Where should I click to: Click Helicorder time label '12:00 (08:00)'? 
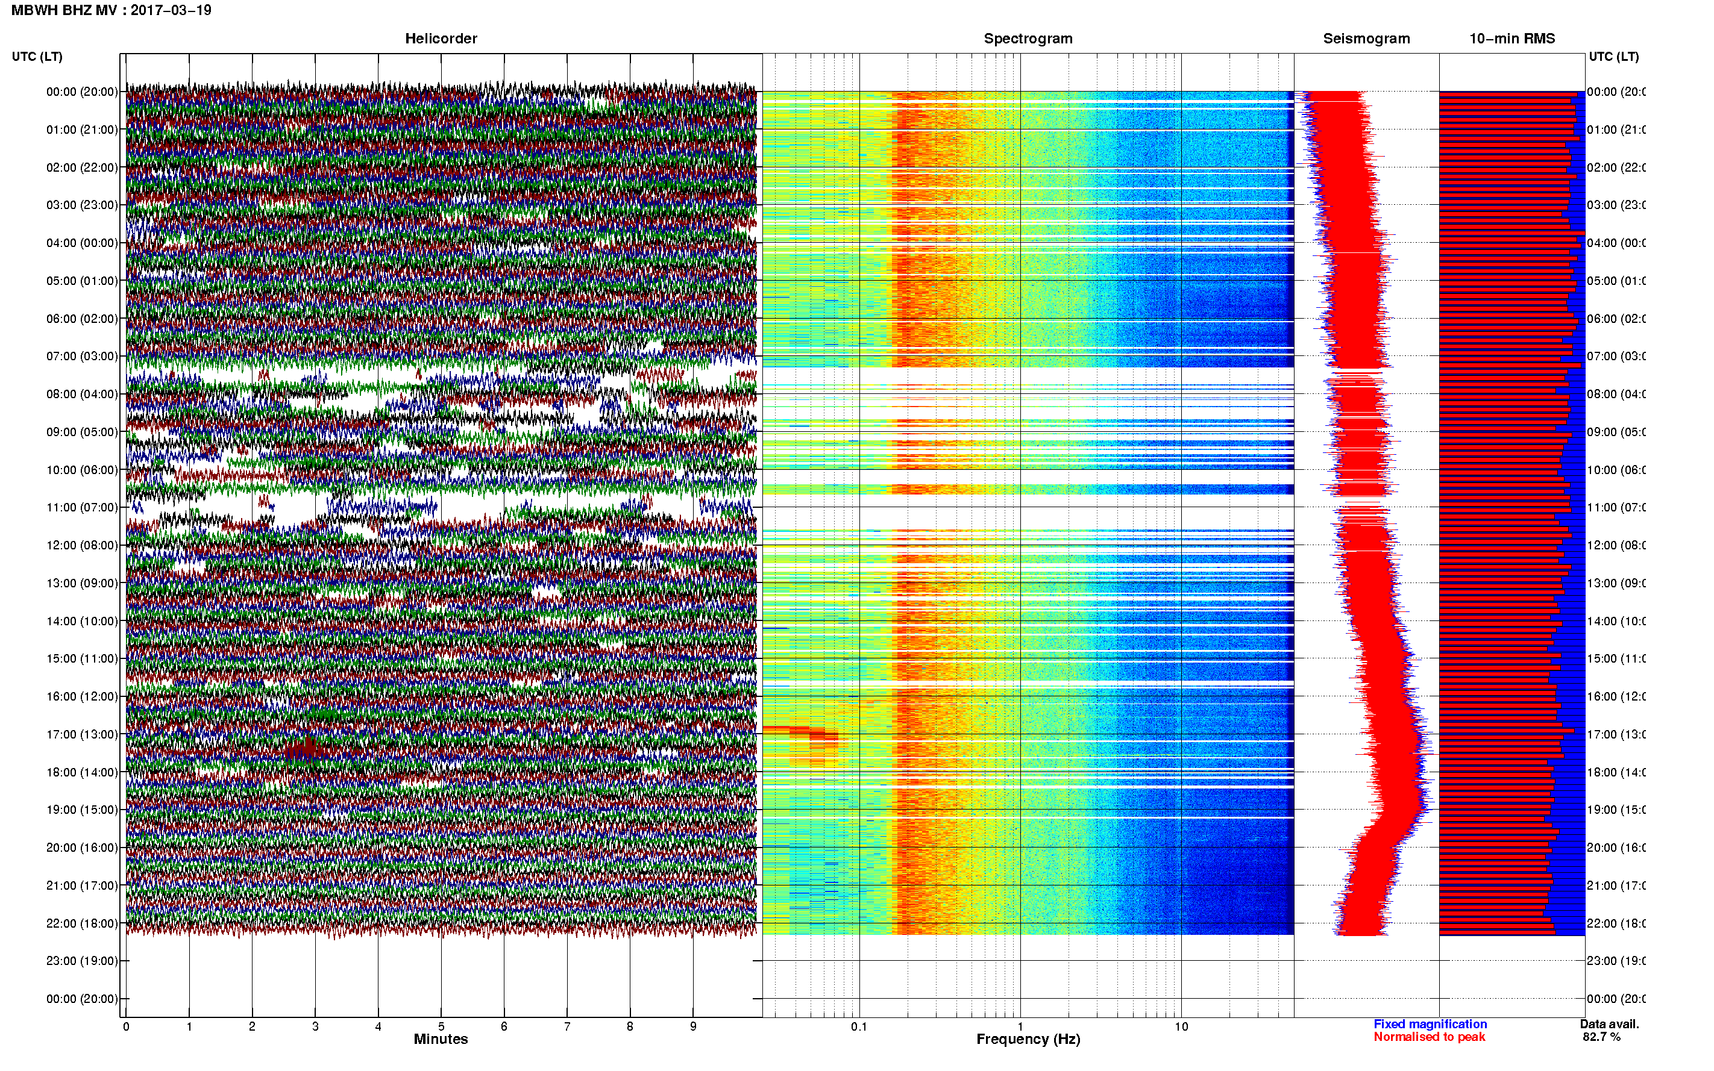click(x=82, y=545)
